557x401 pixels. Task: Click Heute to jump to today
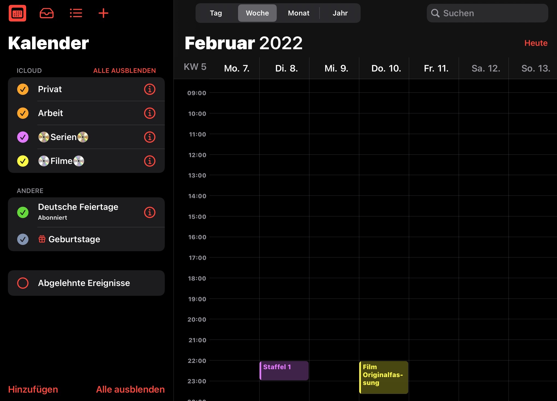pos(536,43)
